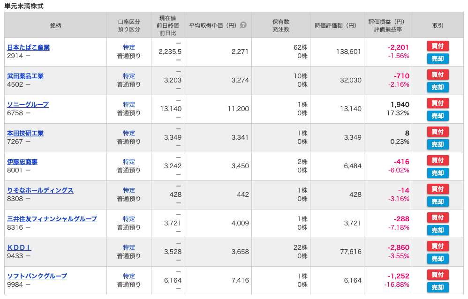This screenshot has width=468, height=299.
Task: Click the 単元未満株式 section heading
Action: point(24,6)
